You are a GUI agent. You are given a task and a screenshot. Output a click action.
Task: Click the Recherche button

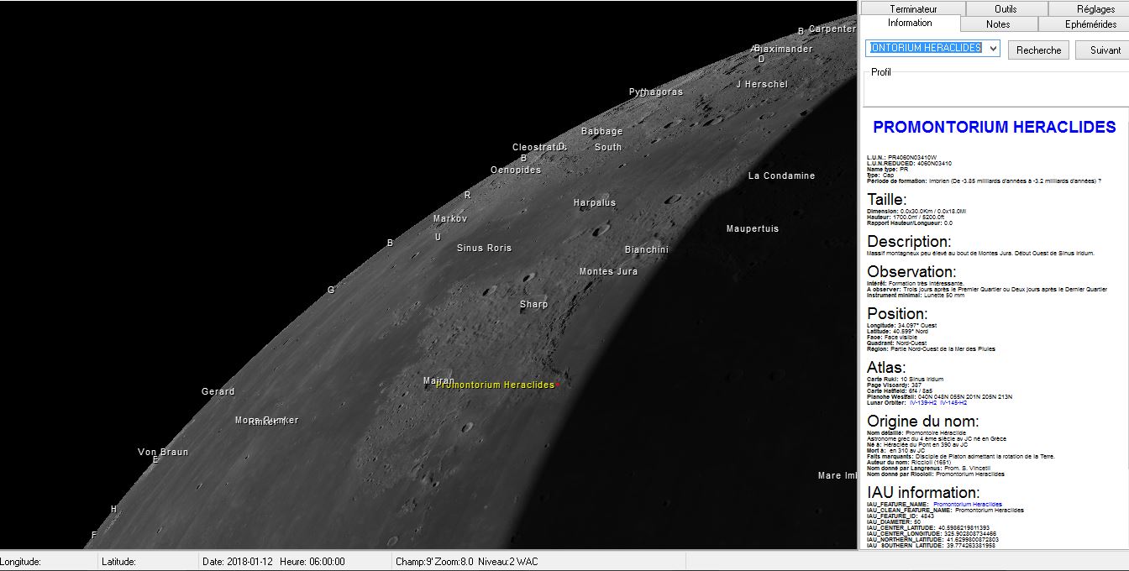tap(1038, 50)
